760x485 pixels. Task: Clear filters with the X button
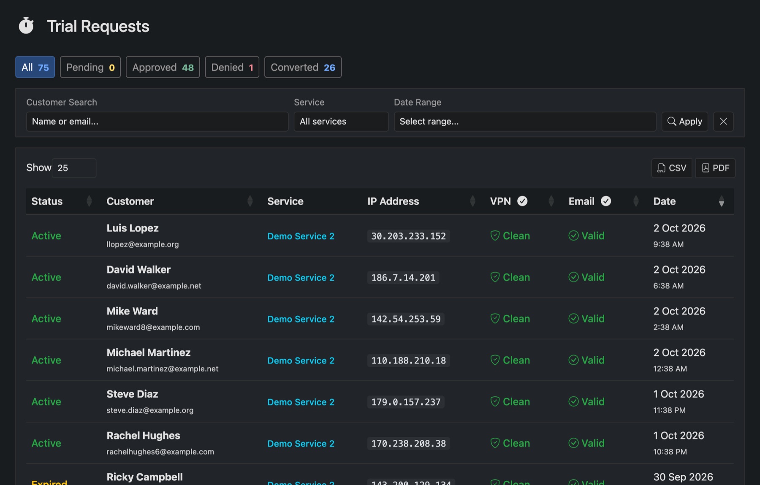(x=723, y=122)
